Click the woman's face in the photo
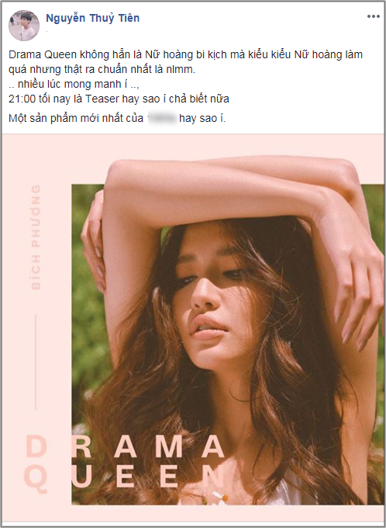Screen dimensions: 386x528 tap(210, 303)
